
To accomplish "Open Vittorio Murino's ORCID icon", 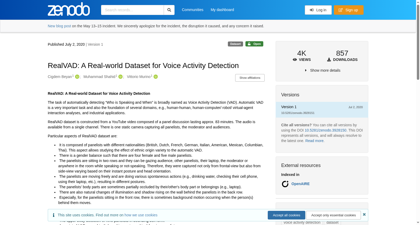I will click(156, 77).
